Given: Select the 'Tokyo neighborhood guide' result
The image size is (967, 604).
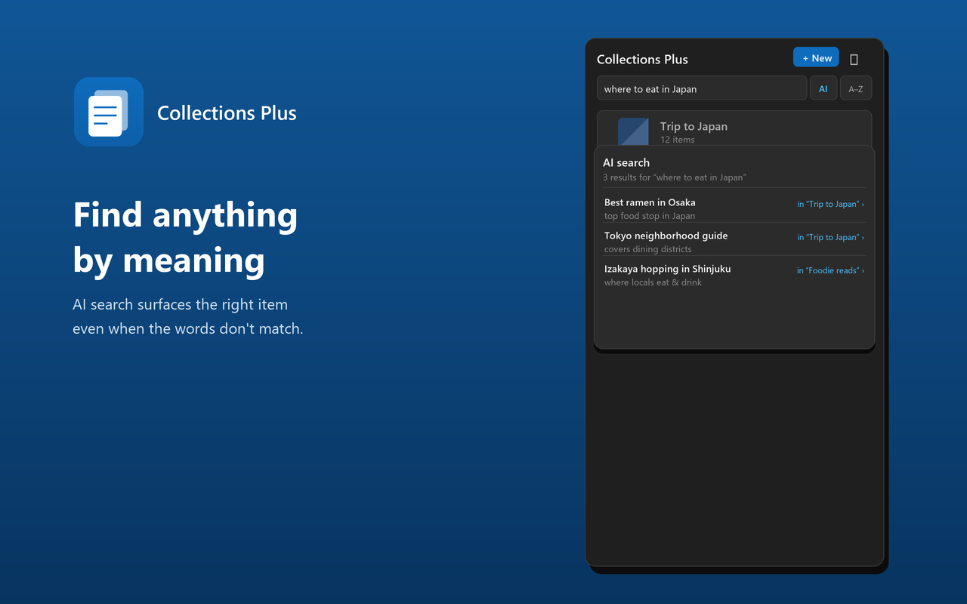Looking at the screenshot, I should coord(666,236).
